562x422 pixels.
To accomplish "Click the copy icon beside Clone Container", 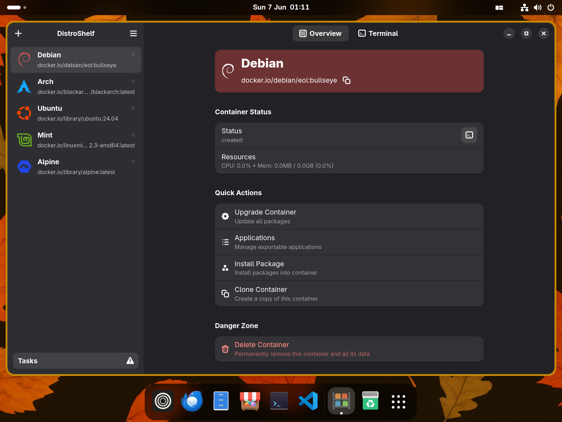I will click(x=226, y=294).
